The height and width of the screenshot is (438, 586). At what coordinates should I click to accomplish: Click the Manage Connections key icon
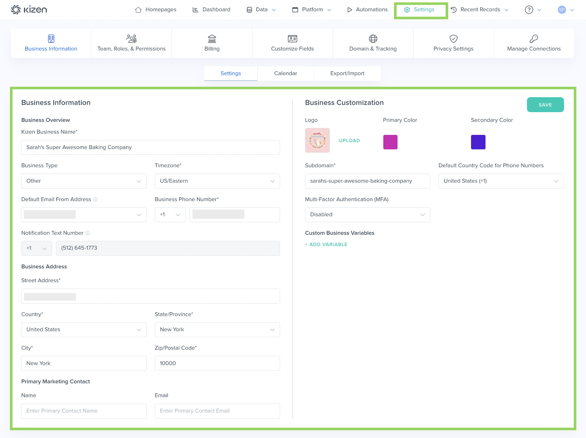coord(534,39)
